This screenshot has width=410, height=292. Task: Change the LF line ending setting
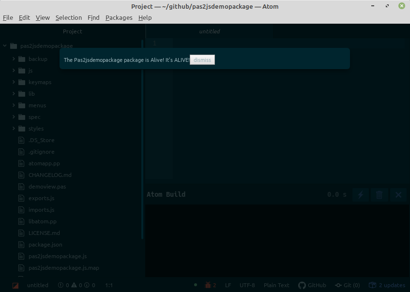(x=228, y=285)
